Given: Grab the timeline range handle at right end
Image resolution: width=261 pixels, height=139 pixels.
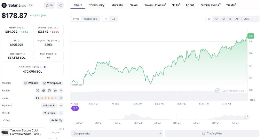Looking at the screenshot, I should 247,116.
